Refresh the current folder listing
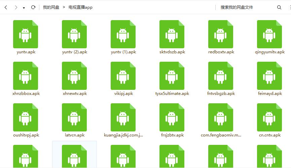The image size is (291, 168). 33,7
